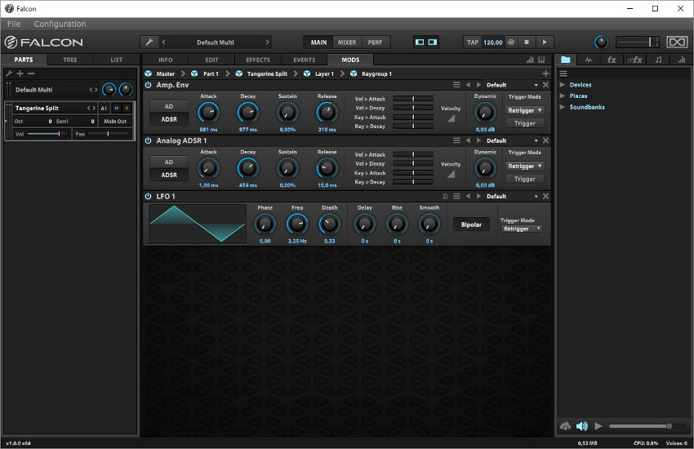Click the TAP tempo button

473,42
